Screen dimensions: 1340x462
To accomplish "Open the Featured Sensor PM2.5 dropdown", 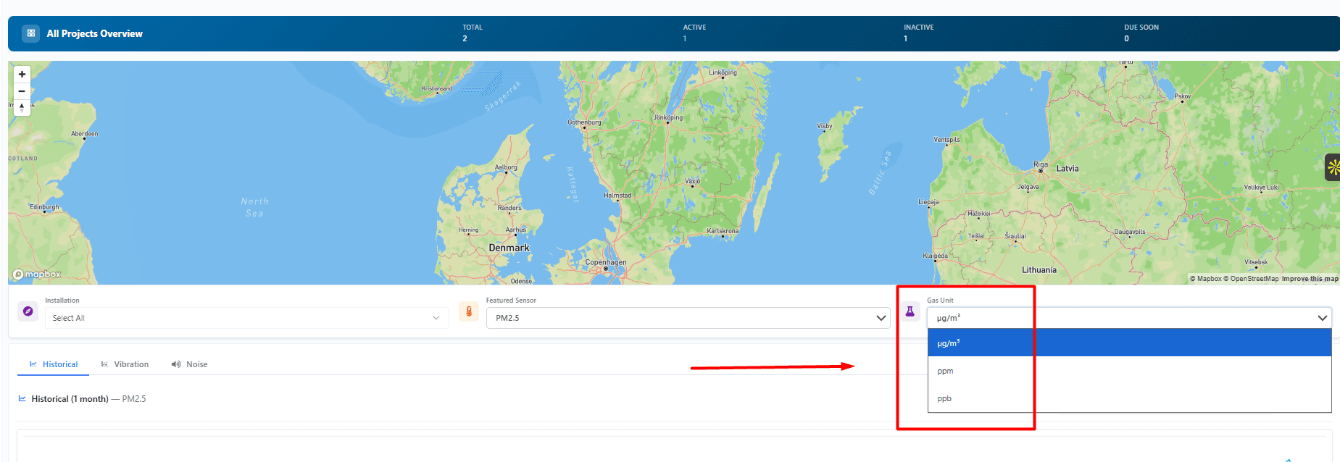I will 688,318.
